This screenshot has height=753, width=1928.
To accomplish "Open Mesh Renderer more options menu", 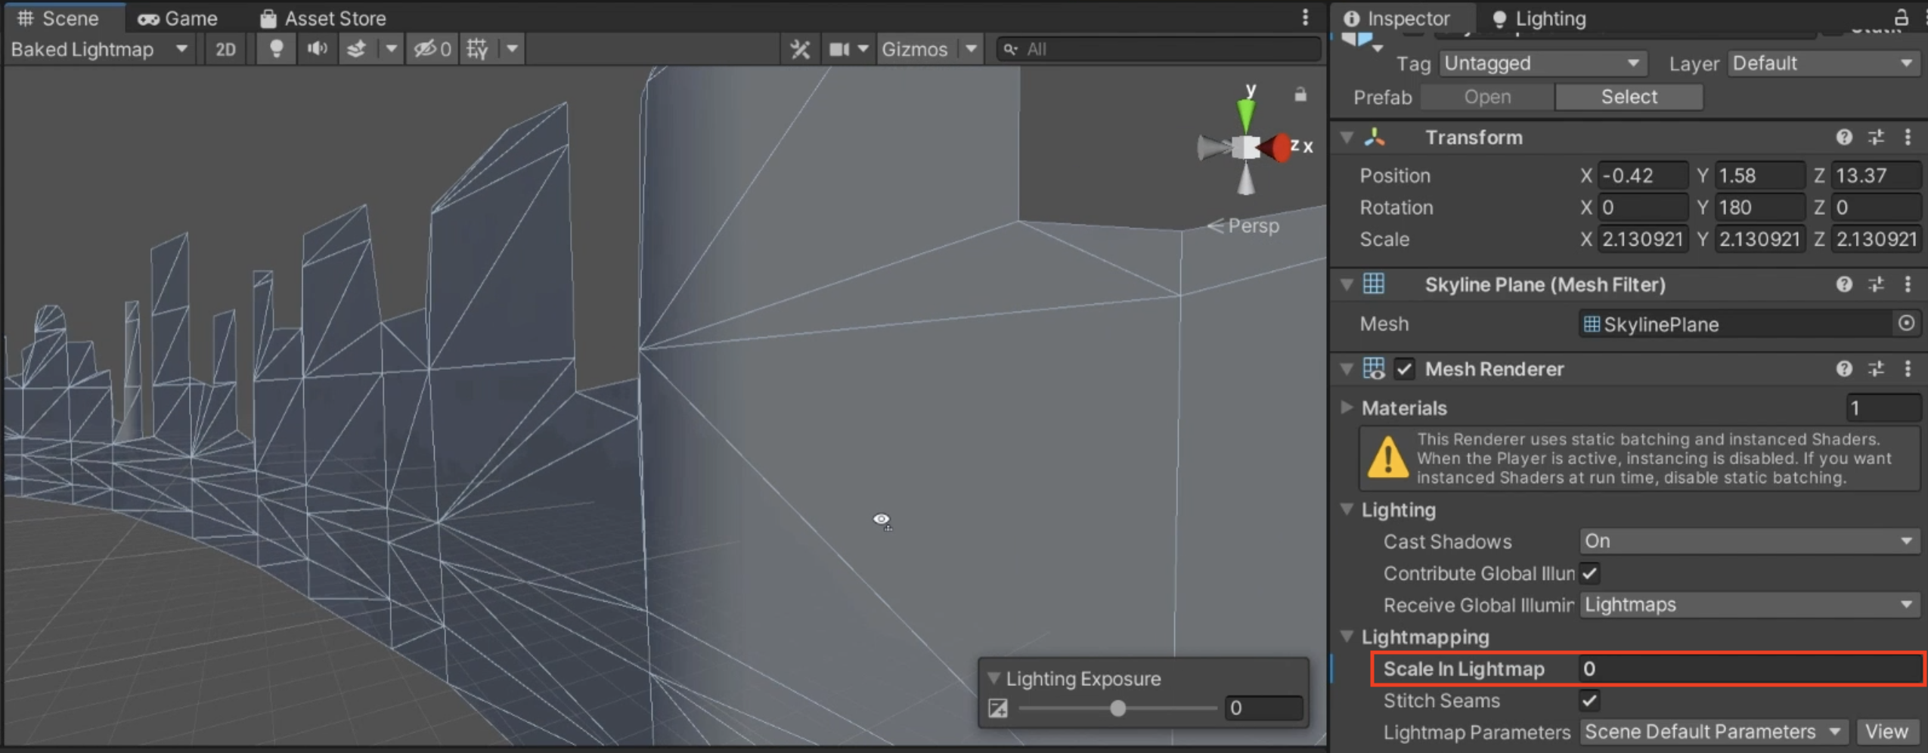I will coord(1908,369).
